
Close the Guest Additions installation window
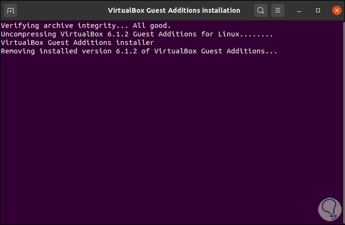[336, 10]
